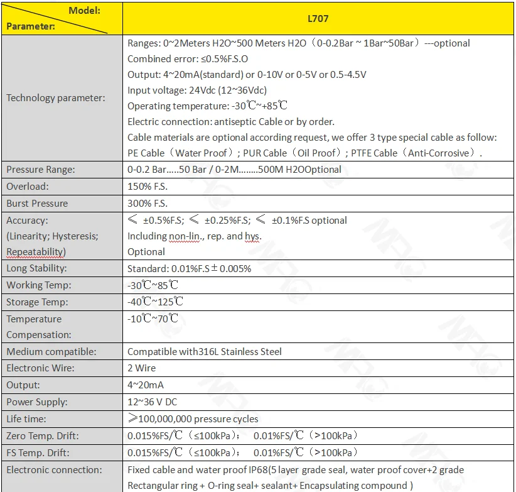This screenshot has height=492, width=516.
Task: Click the Zero Temp. Drift value cell
Action: click(318, 435)
